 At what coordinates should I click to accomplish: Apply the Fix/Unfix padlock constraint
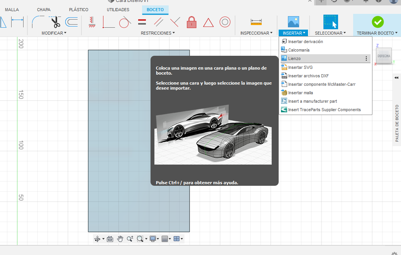click(191, 22)
